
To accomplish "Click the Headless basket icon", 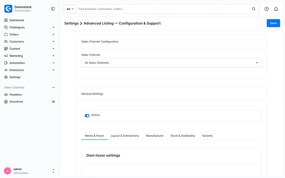I will coord(6,95).
